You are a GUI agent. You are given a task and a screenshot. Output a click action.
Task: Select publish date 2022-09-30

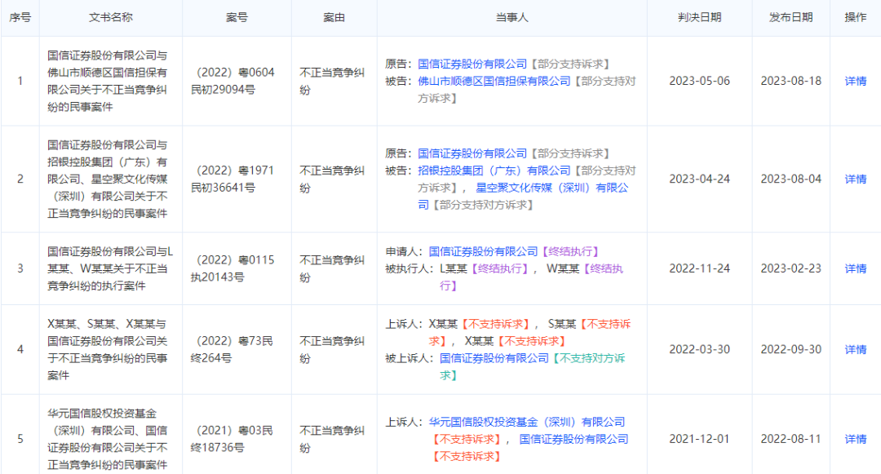click(x=790, y=349)
